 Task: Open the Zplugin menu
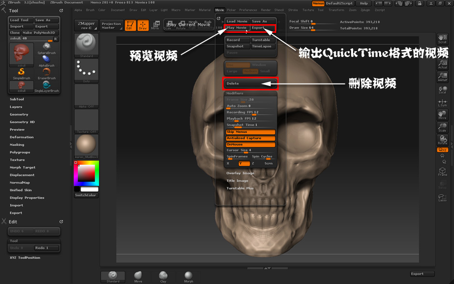[x=365, y=10]
